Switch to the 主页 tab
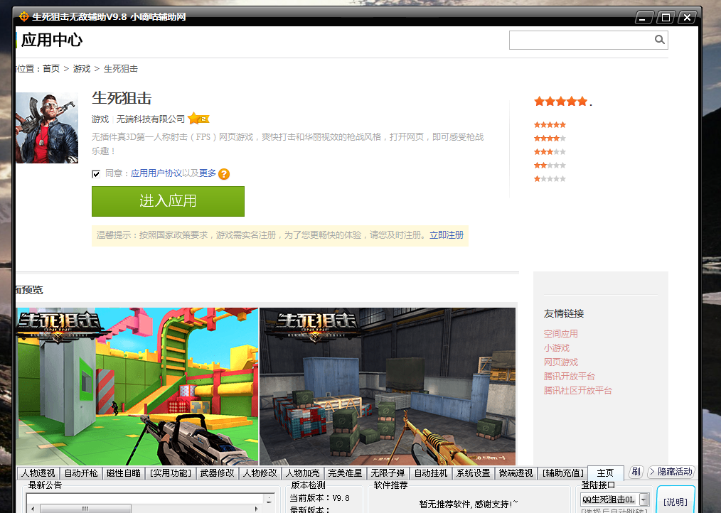This screenshot has height=513, width=721. pyautogui.click(x=605, y=473)
